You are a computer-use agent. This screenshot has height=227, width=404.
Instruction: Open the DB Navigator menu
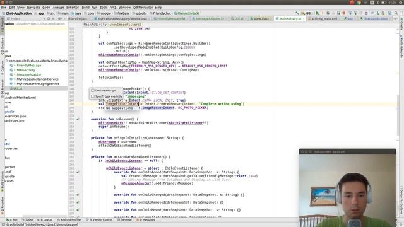pos(143,8)
